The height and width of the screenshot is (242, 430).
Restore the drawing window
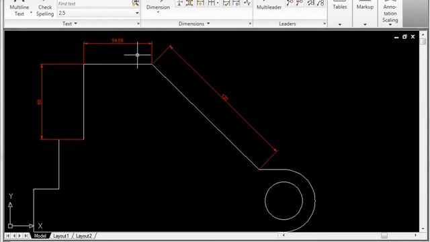pyautogui.click(x=404, y=37)
